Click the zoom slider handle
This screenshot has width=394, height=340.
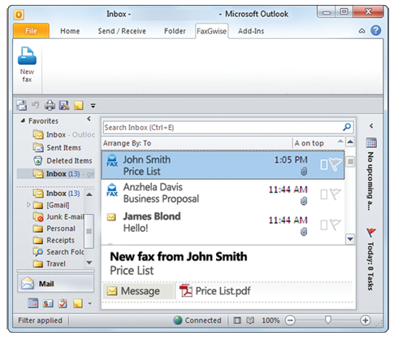[x=328, y=320]
